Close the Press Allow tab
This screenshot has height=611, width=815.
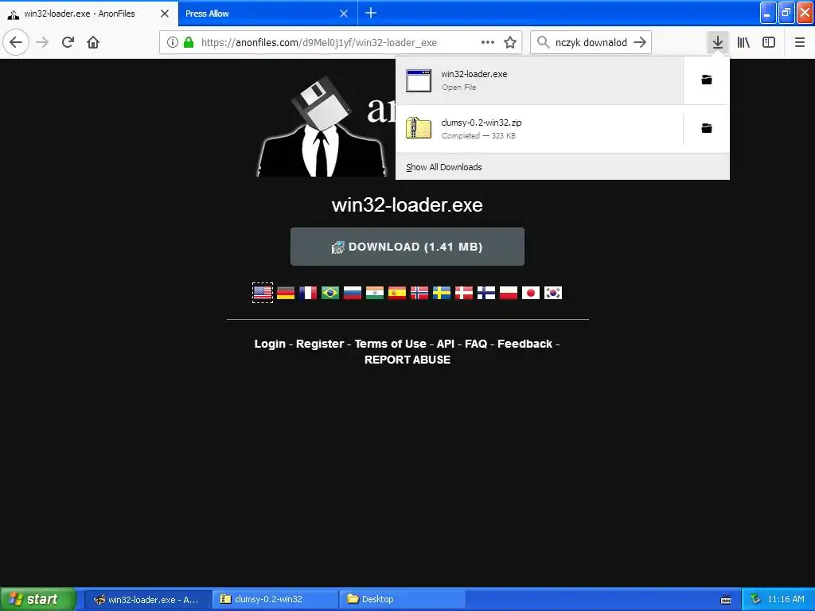point(344,14)
